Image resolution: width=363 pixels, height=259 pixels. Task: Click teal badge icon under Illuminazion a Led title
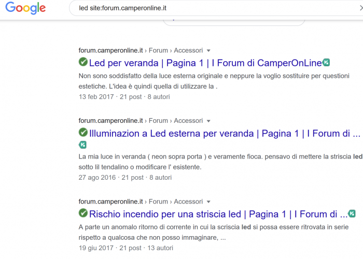(82, 145)
